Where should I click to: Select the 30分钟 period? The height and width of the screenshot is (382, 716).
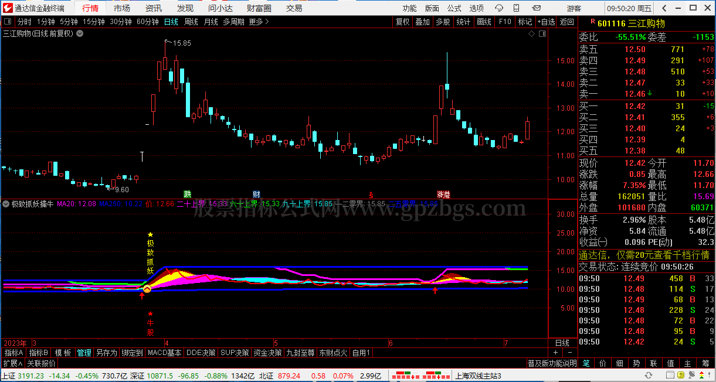[x=121, y=22]
